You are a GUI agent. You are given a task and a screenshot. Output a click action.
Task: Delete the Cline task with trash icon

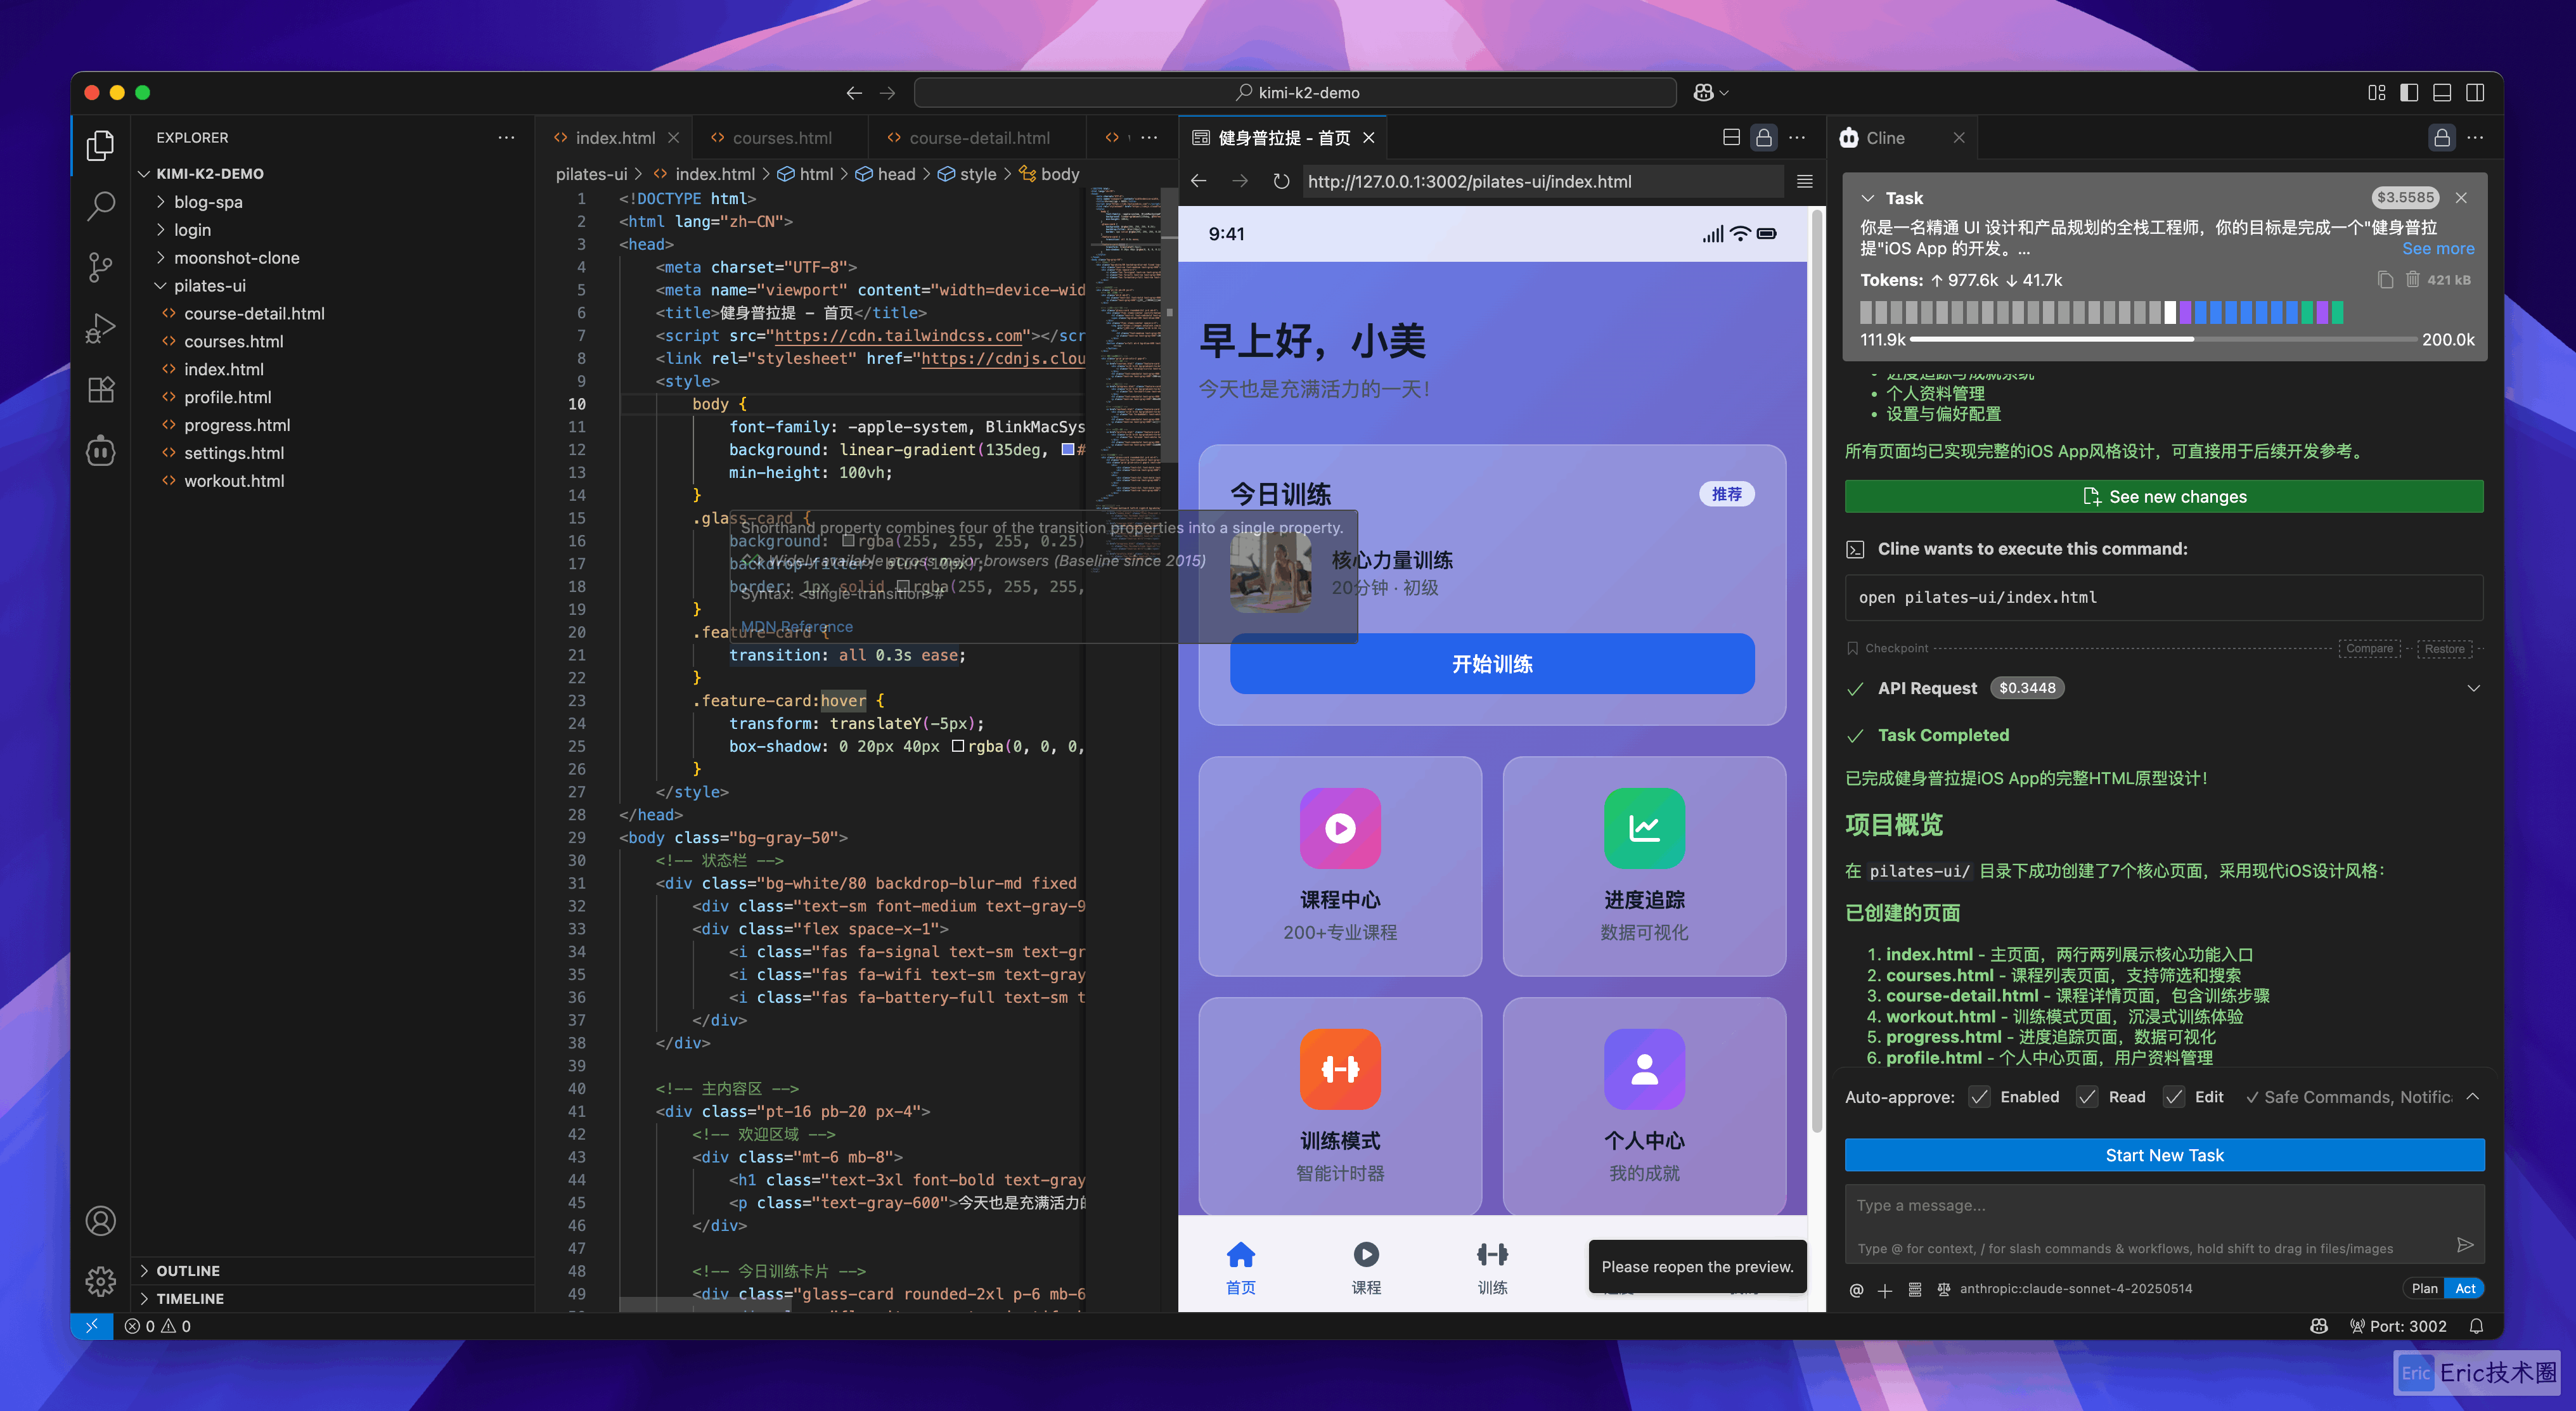pos(2412,279)
